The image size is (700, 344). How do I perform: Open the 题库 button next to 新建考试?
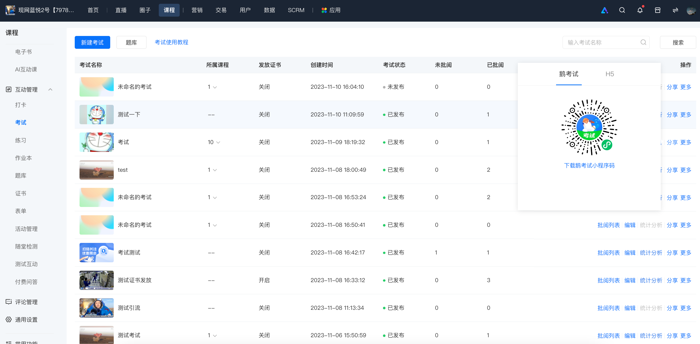131,42
